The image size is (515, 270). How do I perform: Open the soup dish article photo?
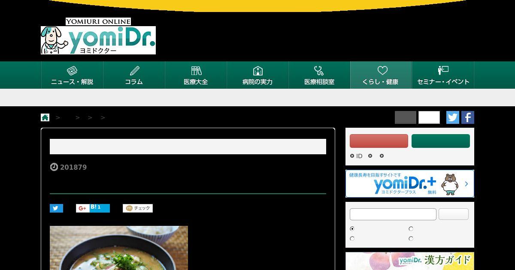pyautogui.click(x=119, y=248)
